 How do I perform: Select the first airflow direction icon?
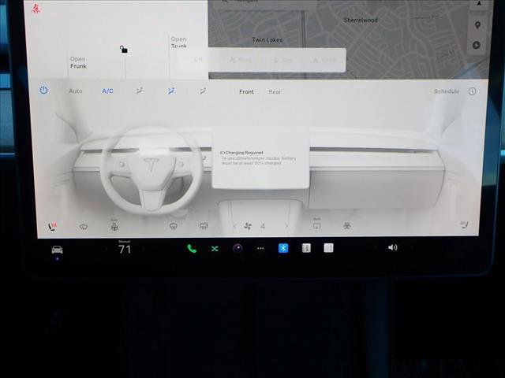point(139,91)
